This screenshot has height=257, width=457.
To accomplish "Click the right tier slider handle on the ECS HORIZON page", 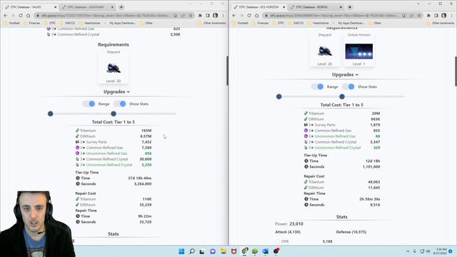I will (342, 96).
